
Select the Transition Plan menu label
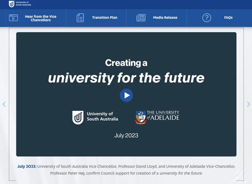point(105,18)
